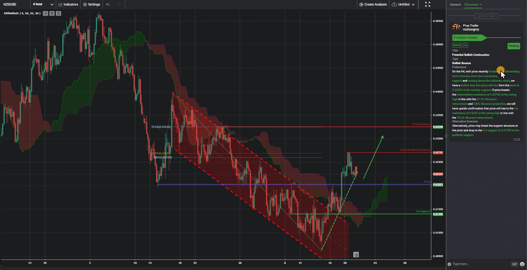Select the Discussion tab
Image resolution: width=527 pixels, height=270 pixels.
pos(471,5)
